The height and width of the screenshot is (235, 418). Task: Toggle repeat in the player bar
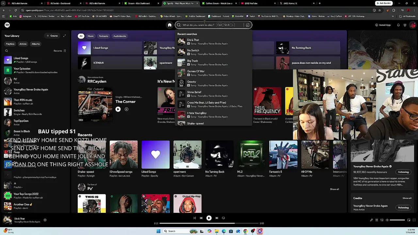point(223,218)
